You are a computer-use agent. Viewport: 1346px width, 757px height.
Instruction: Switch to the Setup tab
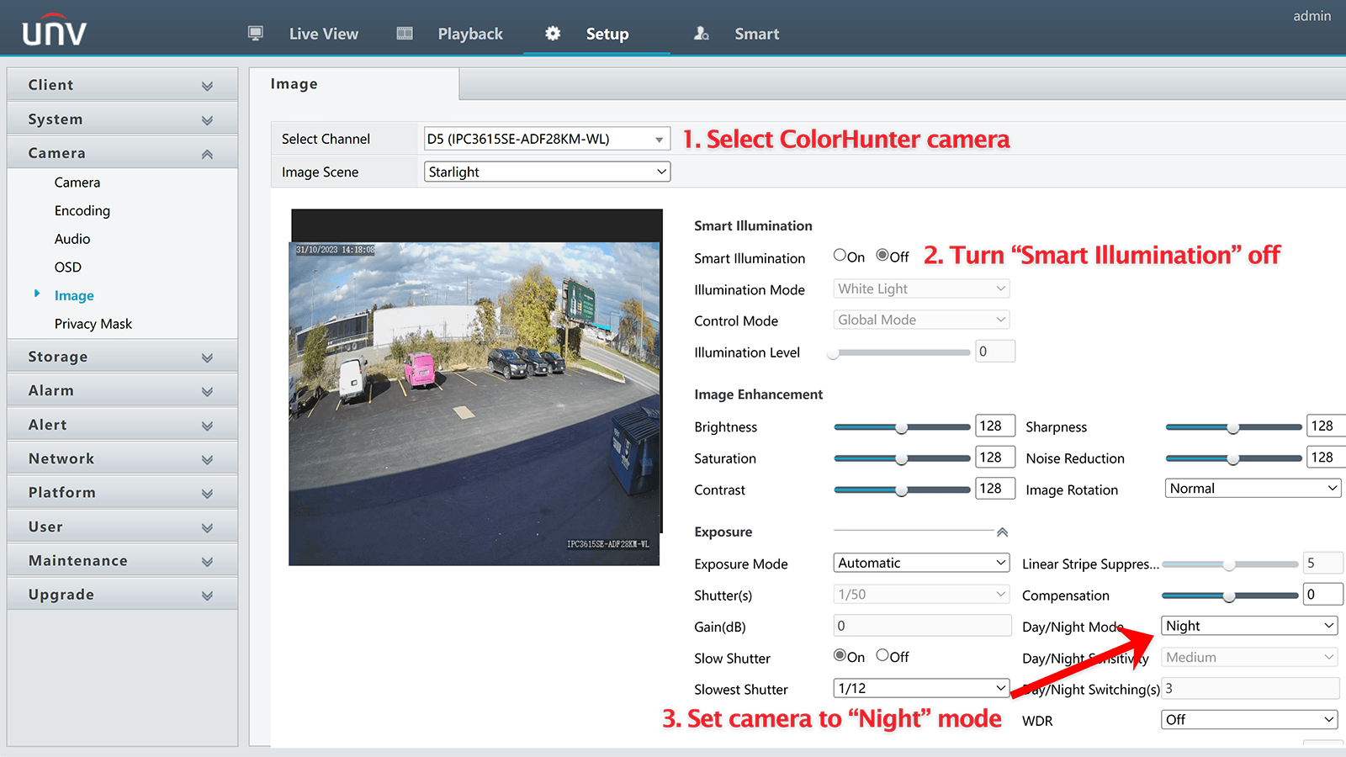[607, 34]
